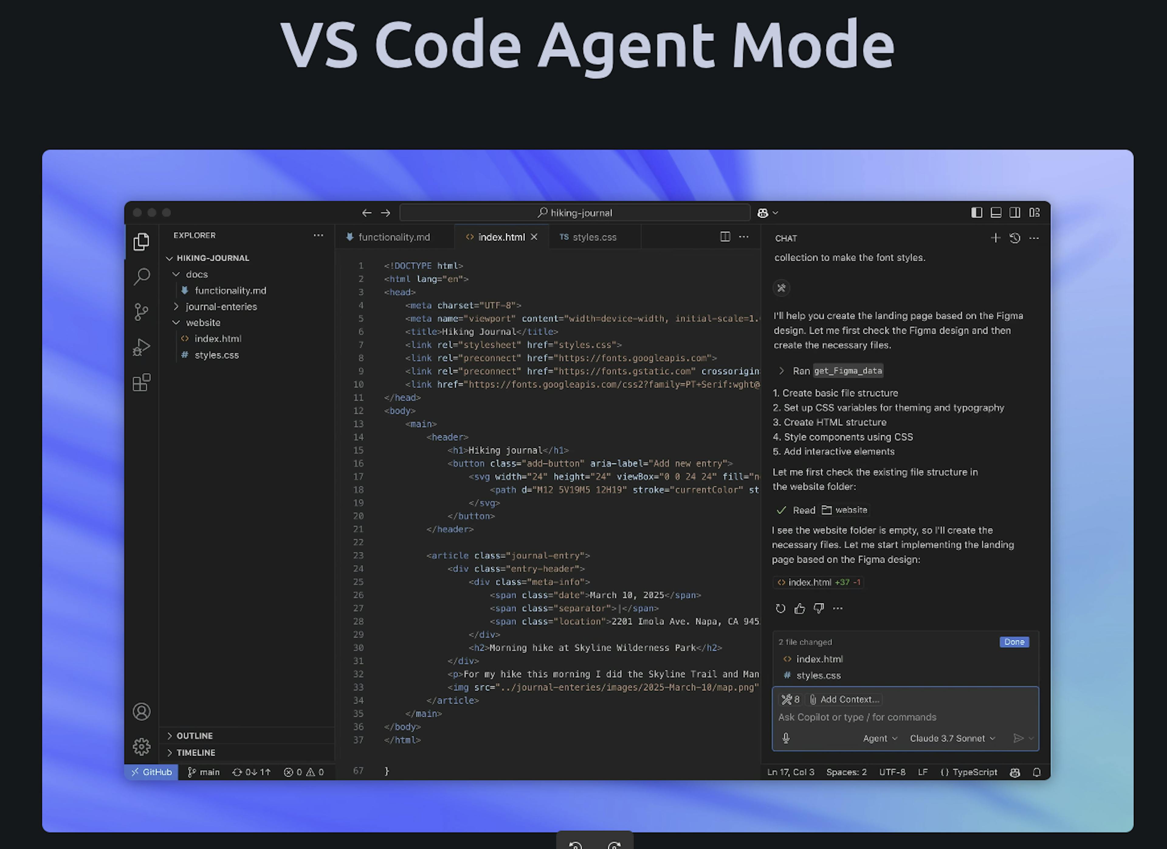Toggle the bottom panel visibility
Viewport: 1167px width, 849px height.
click(x=996, y=213)
